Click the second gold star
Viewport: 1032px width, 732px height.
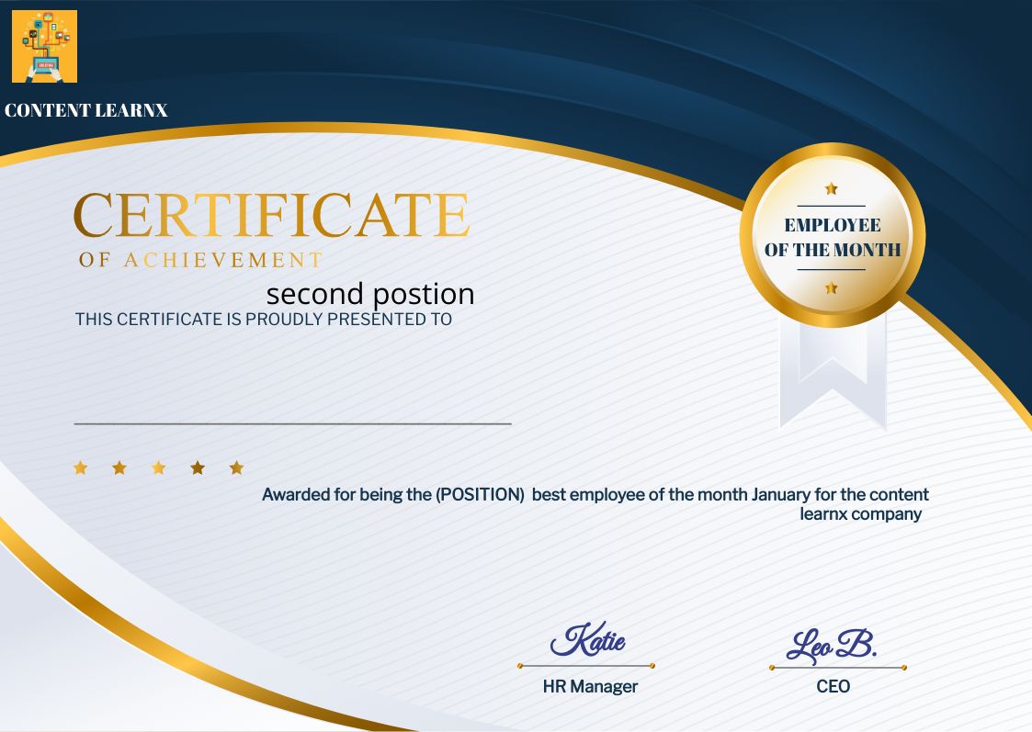(119, 467)
